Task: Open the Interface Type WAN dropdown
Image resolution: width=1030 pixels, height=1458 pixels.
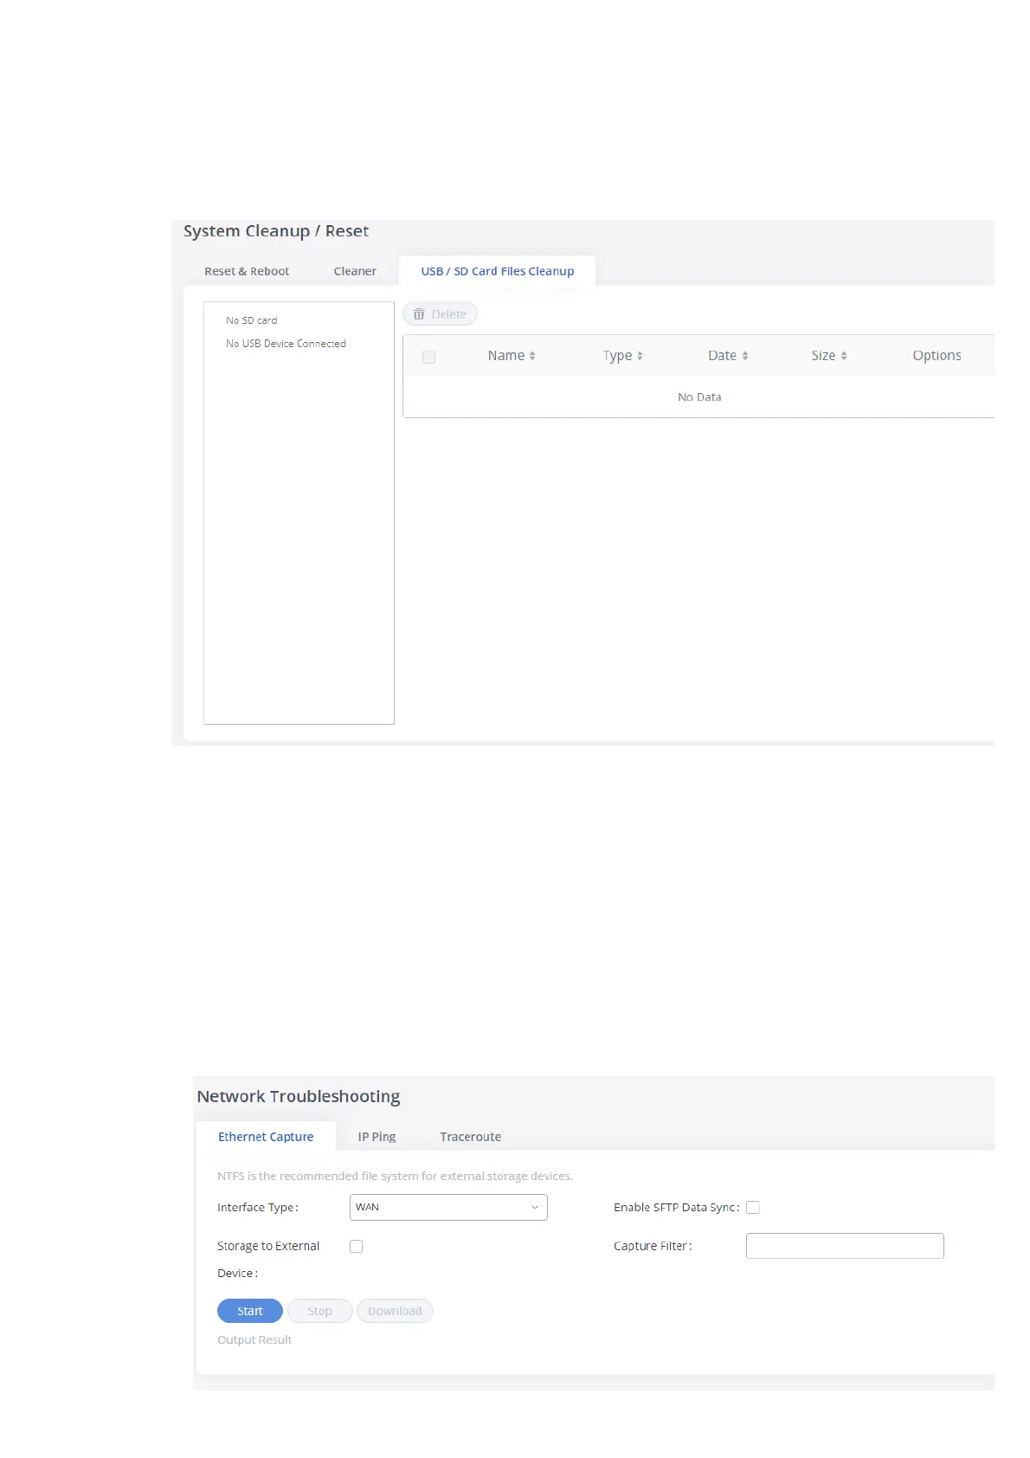Action: (x=448, y=1208)
